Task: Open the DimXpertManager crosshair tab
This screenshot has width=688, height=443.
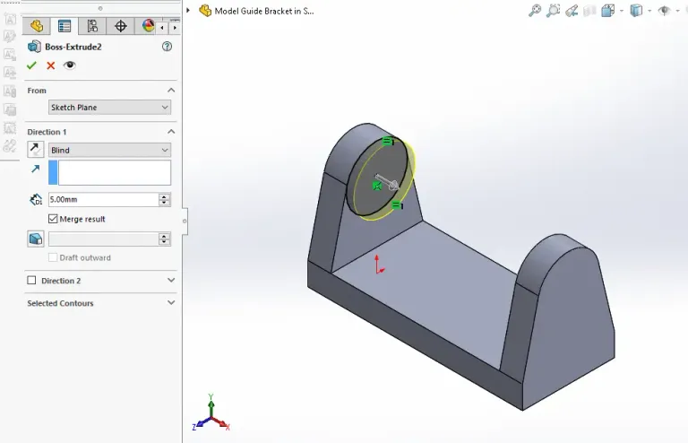Action: coord(120,26)
